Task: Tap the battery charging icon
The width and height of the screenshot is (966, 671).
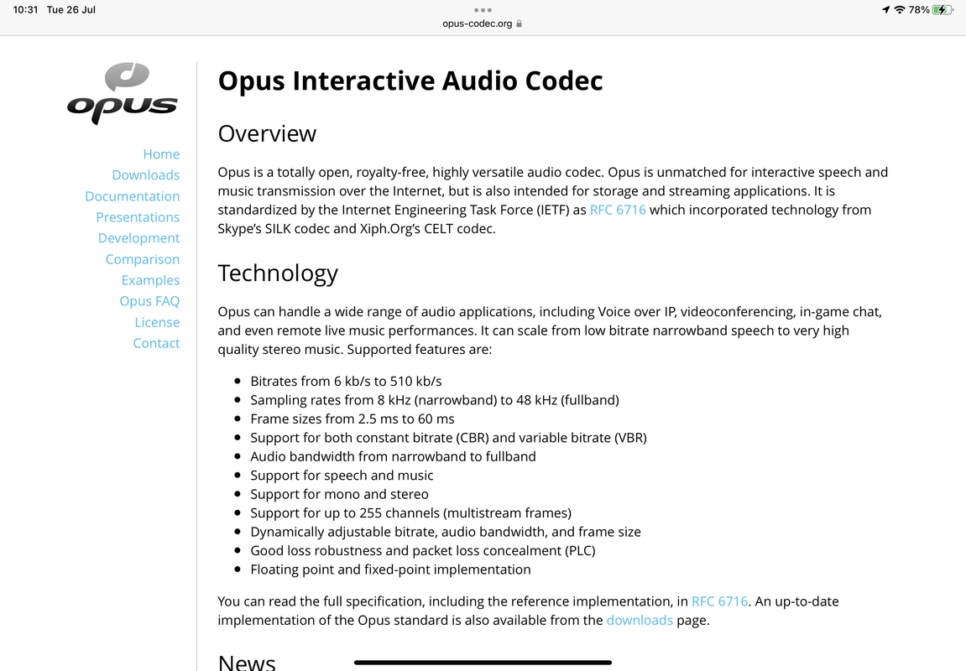Action: click(943, 10)
